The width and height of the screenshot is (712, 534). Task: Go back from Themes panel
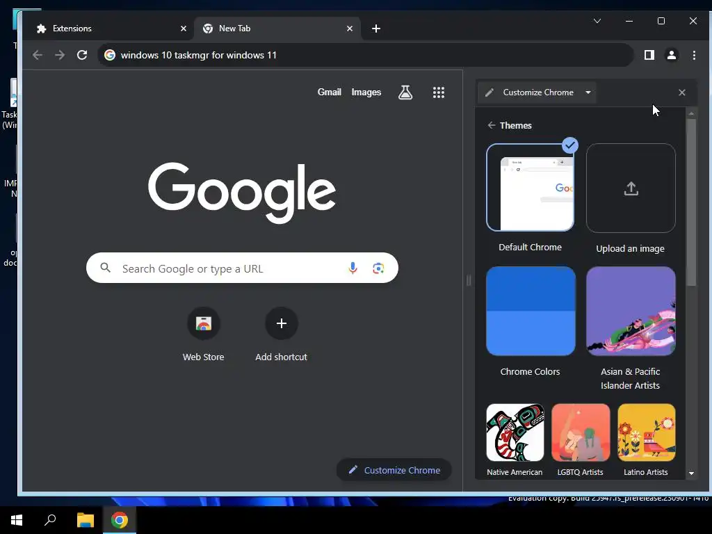[x=492, y=125]
